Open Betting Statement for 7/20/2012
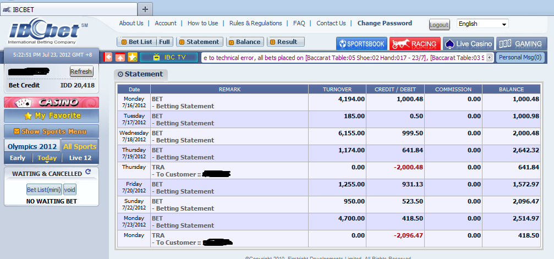The width and height of the screenshot is (554, 259). (x=185, y=191)
